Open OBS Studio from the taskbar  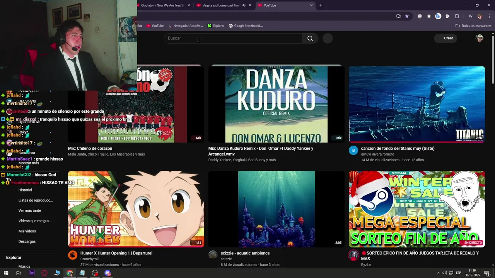[x=95, y=273]
